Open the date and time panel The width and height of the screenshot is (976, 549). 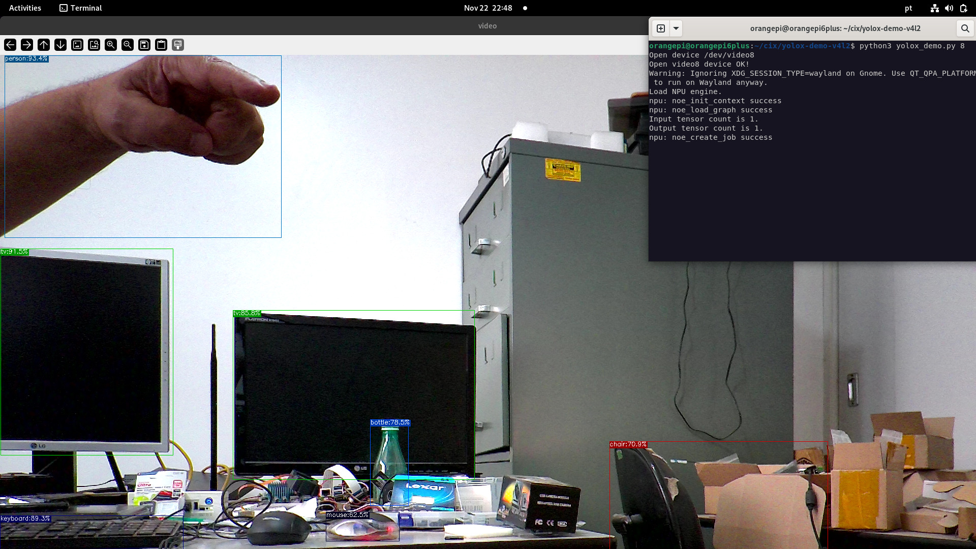tap(488, 8)
